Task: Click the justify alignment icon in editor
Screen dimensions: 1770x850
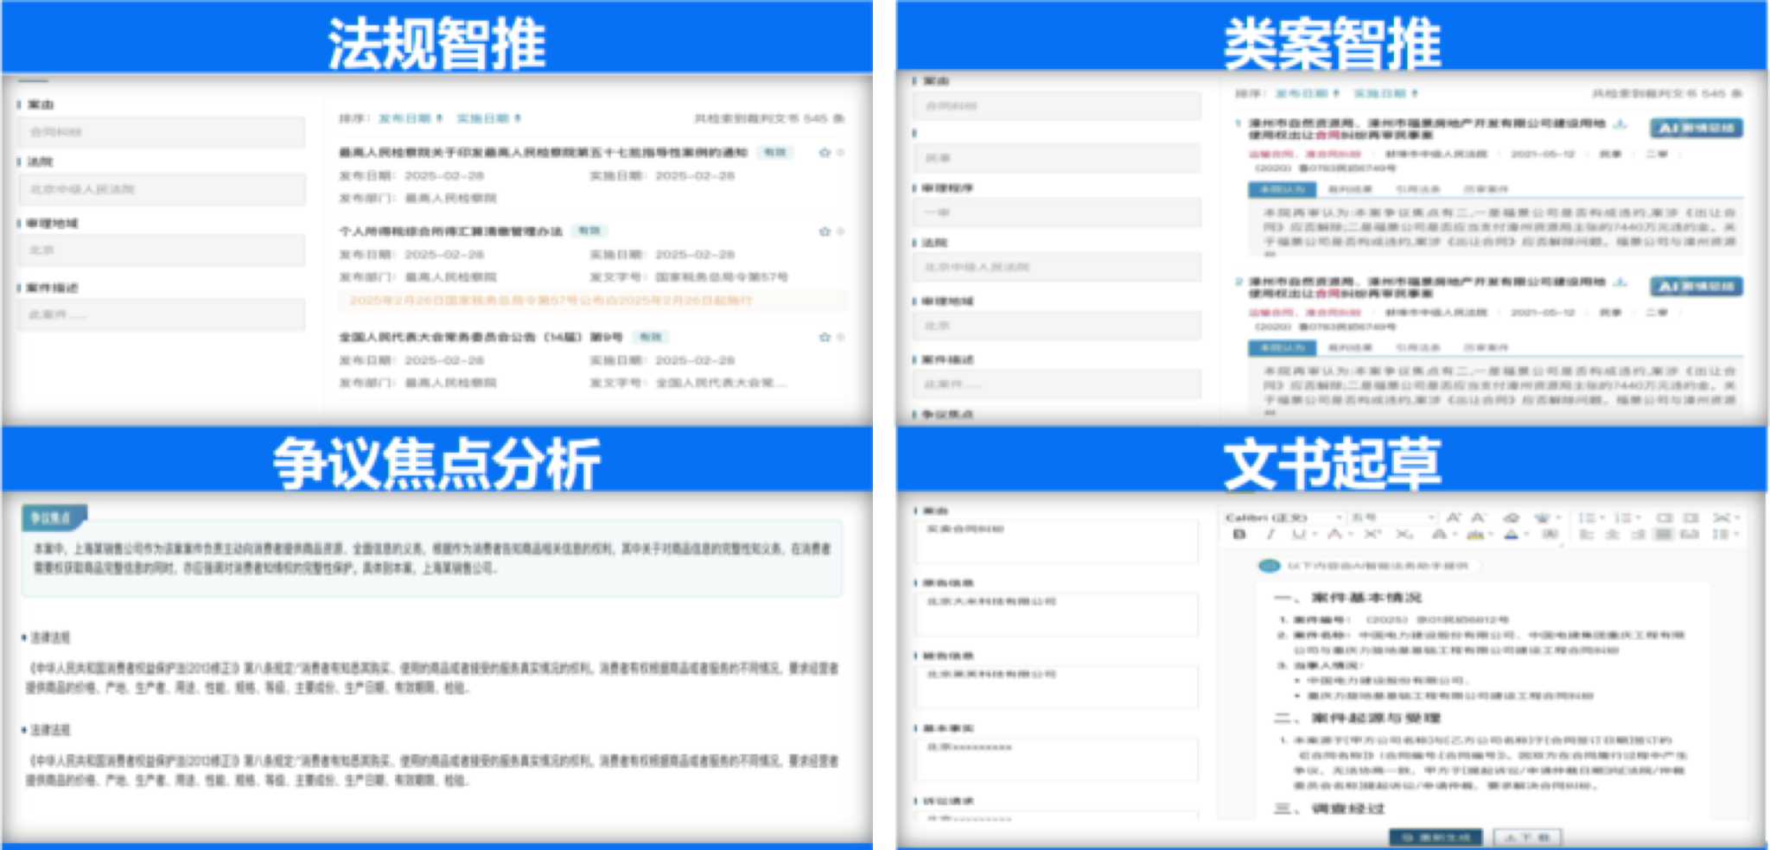Action: tap(1664, 535)
